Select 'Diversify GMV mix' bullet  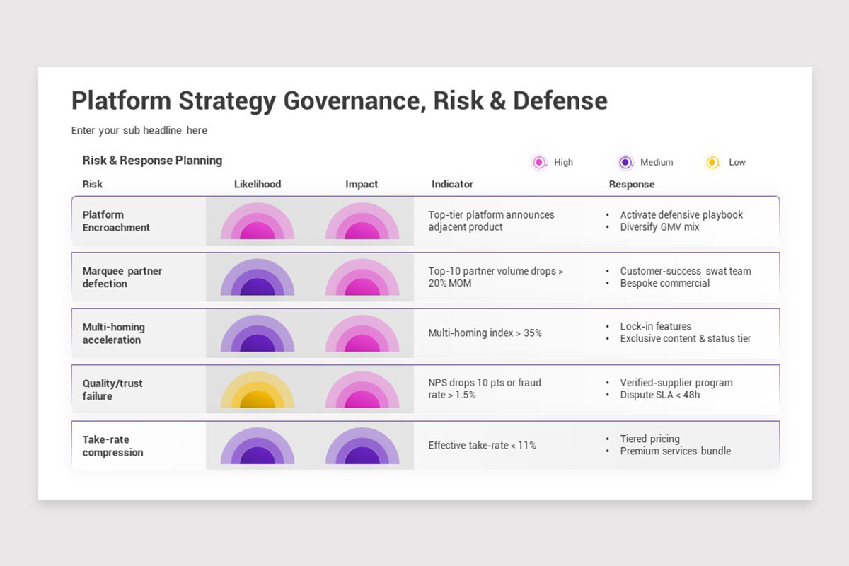(x=660, y=227)
